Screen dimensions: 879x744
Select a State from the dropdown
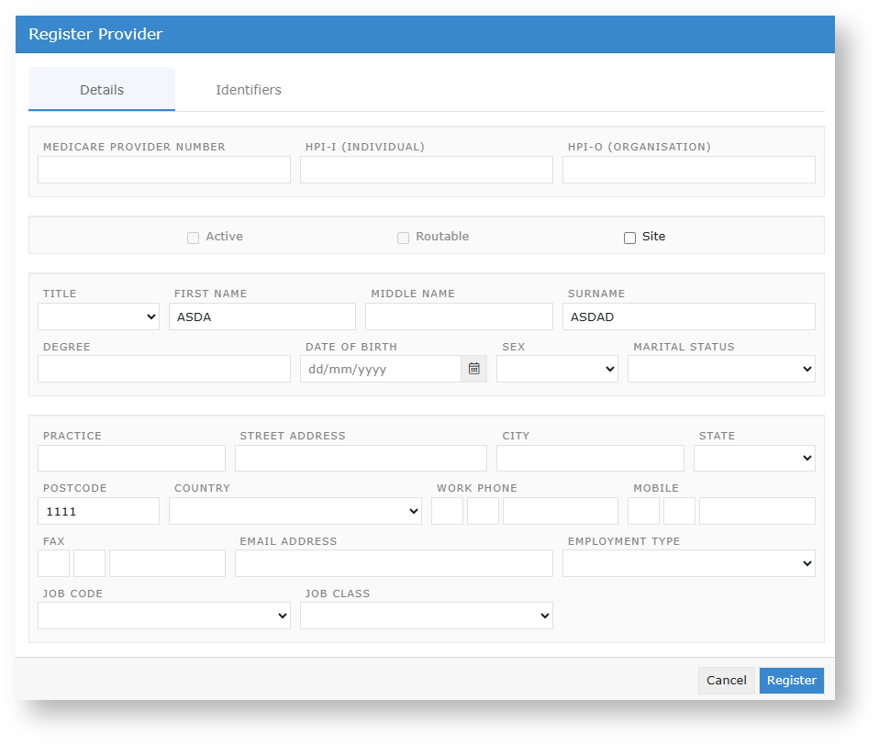(x=754, y=458)
